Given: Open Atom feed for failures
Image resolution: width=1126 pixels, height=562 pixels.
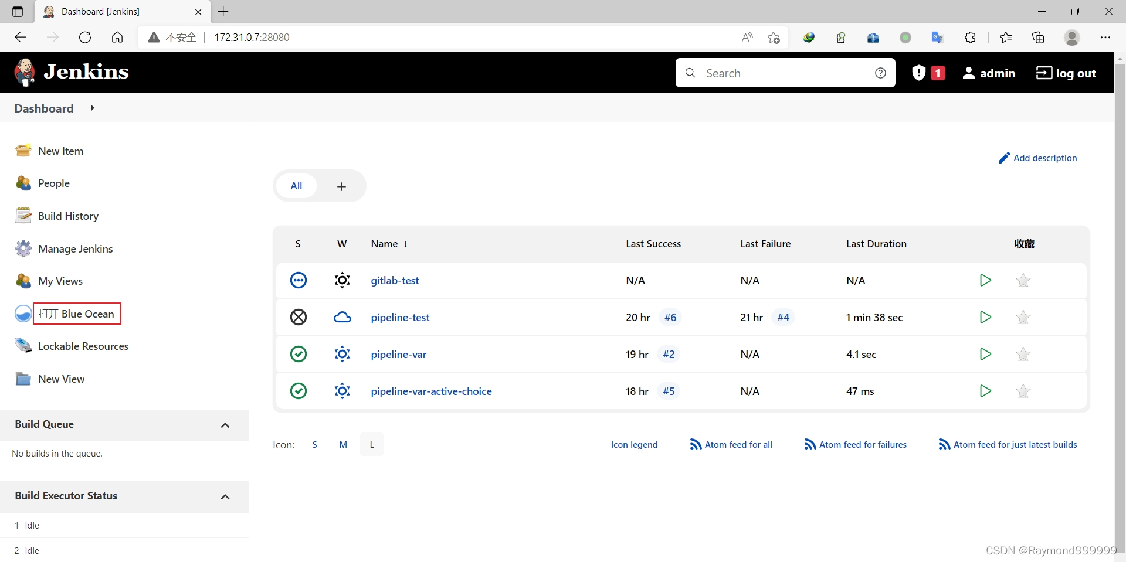Looking at the screenshot, I should (x=856, y=444).
